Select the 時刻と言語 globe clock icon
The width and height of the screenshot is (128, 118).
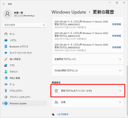tap(6, 78)
